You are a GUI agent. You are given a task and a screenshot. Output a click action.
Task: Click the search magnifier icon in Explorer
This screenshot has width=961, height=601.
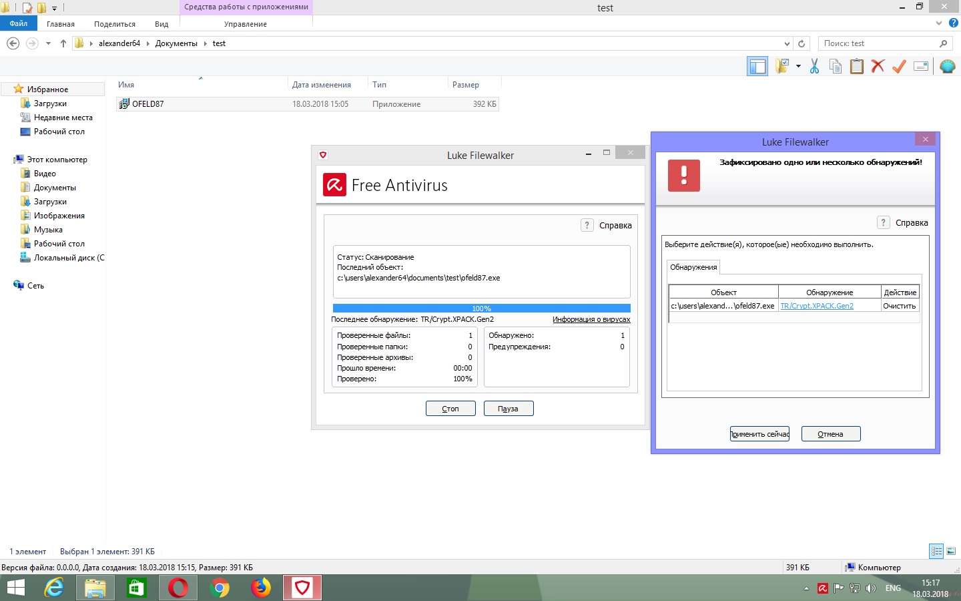[943, 43]
